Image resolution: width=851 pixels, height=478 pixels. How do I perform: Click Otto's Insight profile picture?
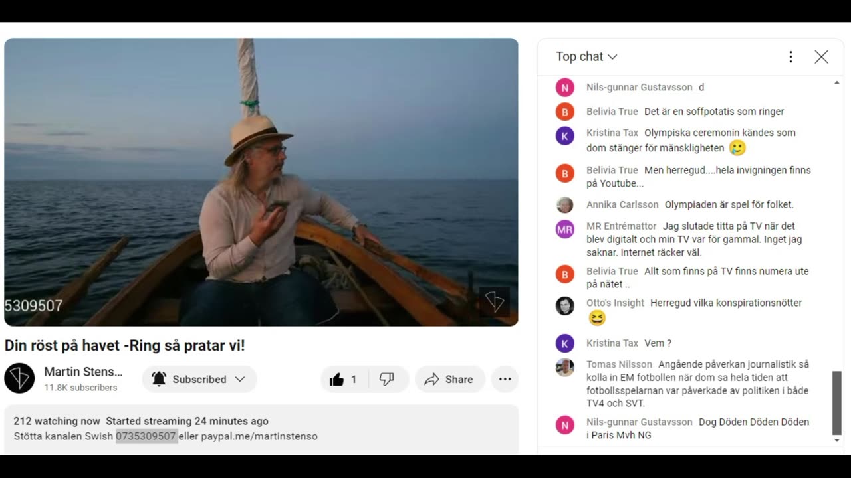pos(564,306)
